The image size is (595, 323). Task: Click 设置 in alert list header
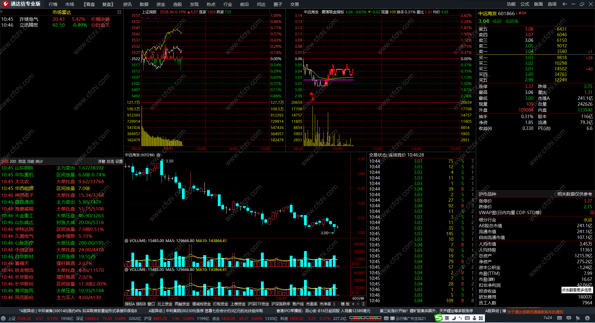point(119,161)
